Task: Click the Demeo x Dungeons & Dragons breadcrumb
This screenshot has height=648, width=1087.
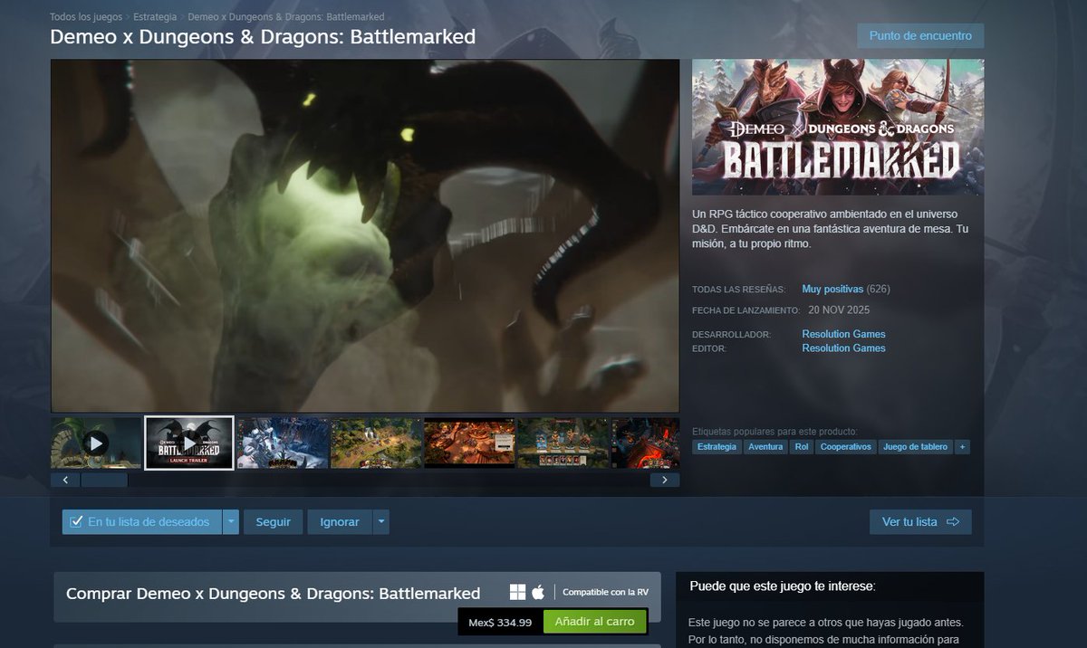Action: point(285,17)
